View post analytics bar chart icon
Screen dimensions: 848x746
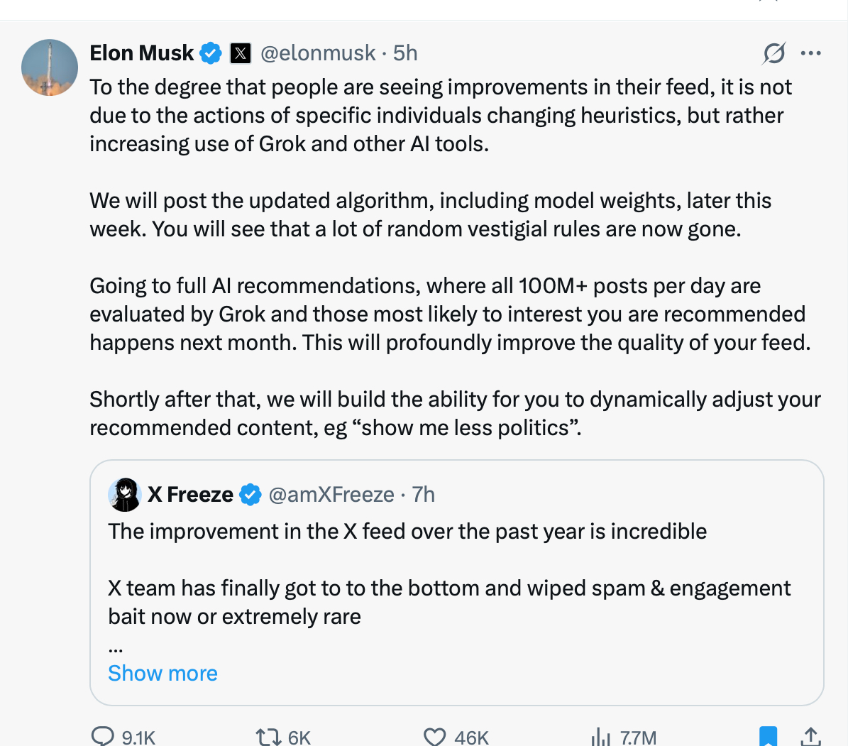tap(600, 737)
